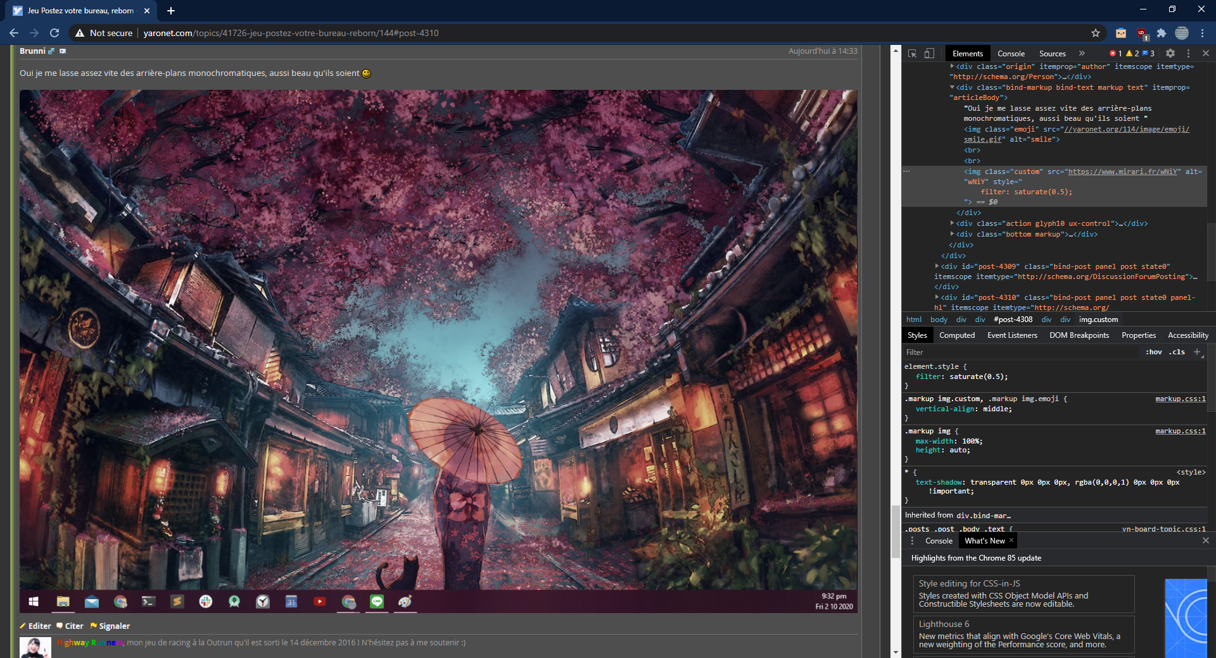Toggle the :hov element state panel
Image resolution: width=1216 pixels, height=658 pixels.
1154,352
